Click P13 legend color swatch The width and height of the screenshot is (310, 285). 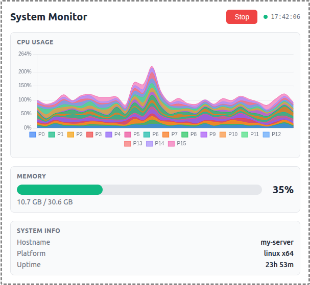(128, 144)
